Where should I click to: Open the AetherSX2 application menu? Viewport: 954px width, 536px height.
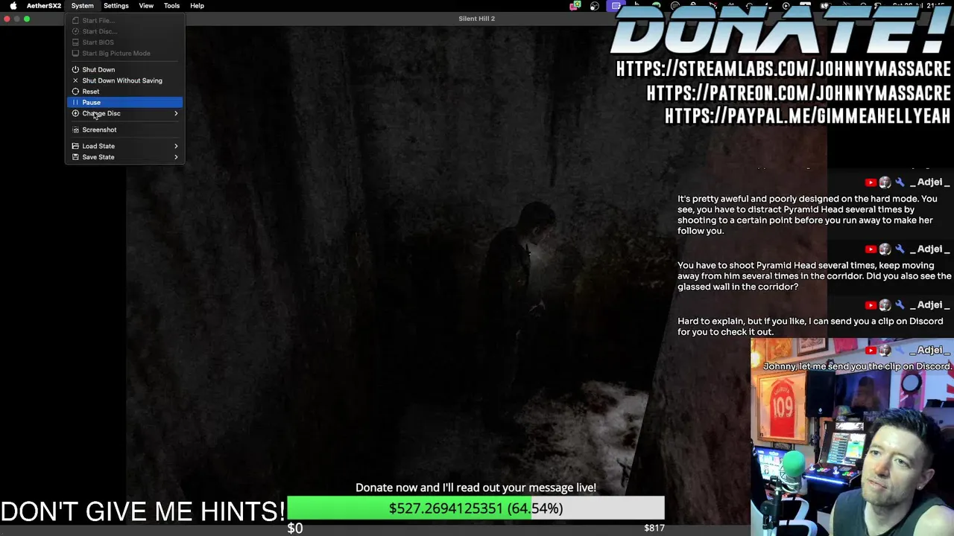point(44,6)
